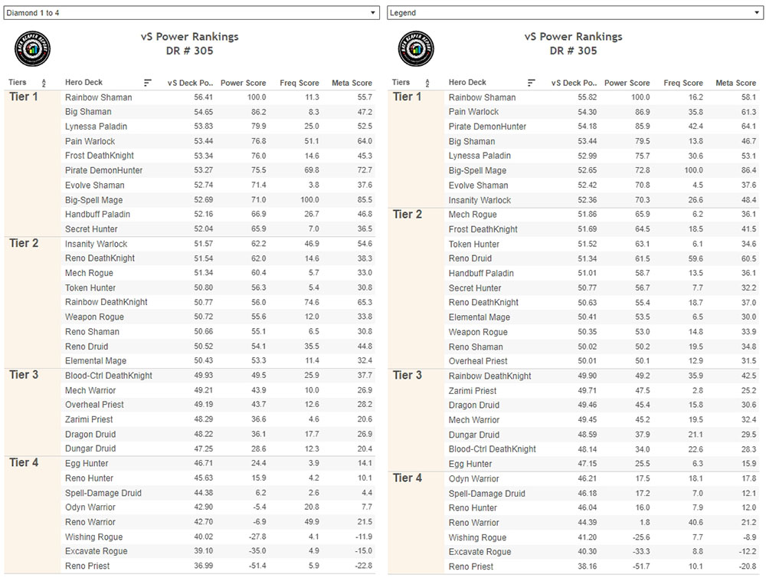766x578 pixels.
Task: Click Blood-Ctrl DeathKnight in left table
Action: pyautogui.click(x=109, y=376)
